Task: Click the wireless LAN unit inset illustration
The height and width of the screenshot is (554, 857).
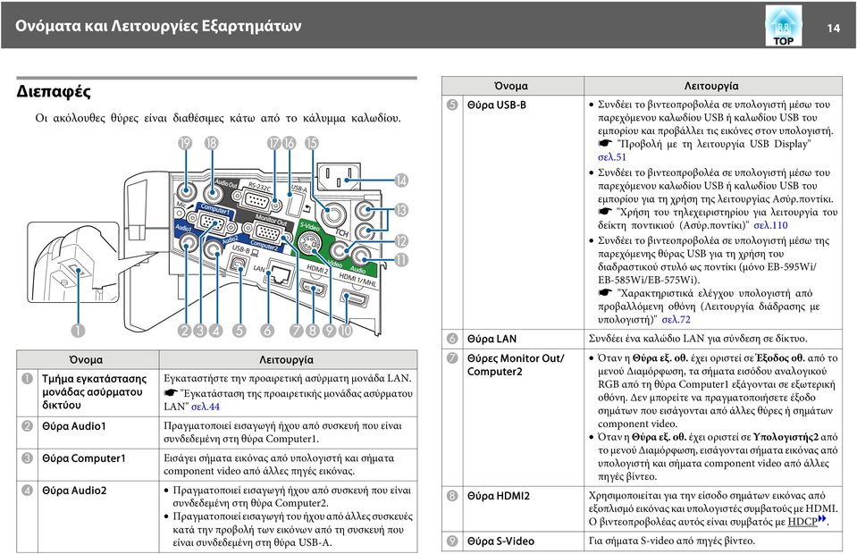Action: coord(72,262)
